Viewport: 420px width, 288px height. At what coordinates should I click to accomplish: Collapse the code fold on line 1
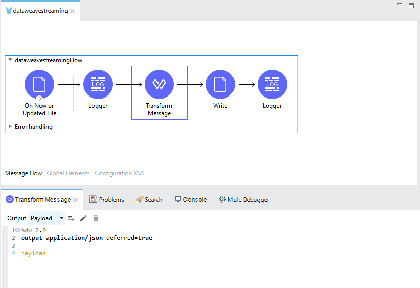(x=17, y=230)
